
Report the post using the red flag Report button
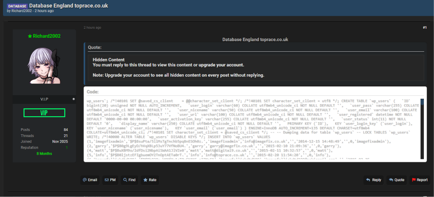point(420,180)
